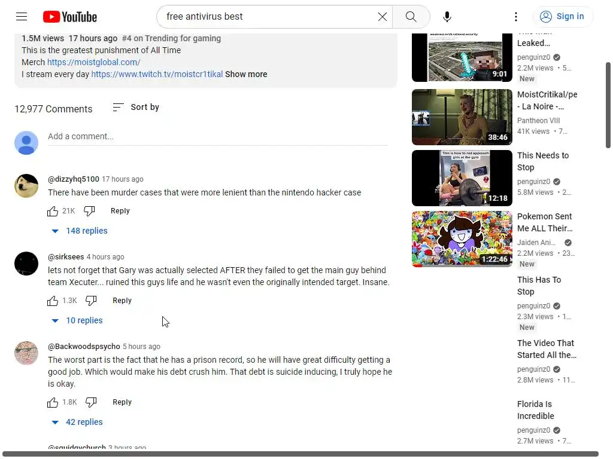Sign in to YouTube account
Viewport: 613px width, 459px height.
(x=562, y=16)
